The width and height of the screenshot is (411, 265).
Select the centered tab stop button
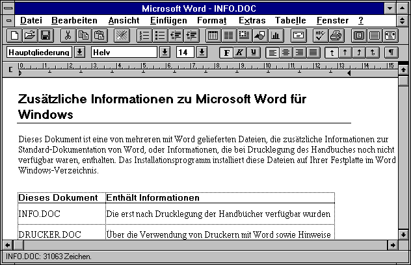point(345,53)
